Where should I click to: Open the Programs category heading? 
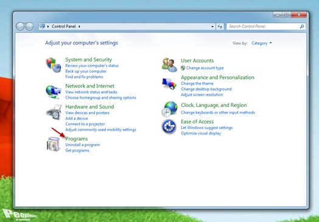pyautogui.click(x=77, y=139)
